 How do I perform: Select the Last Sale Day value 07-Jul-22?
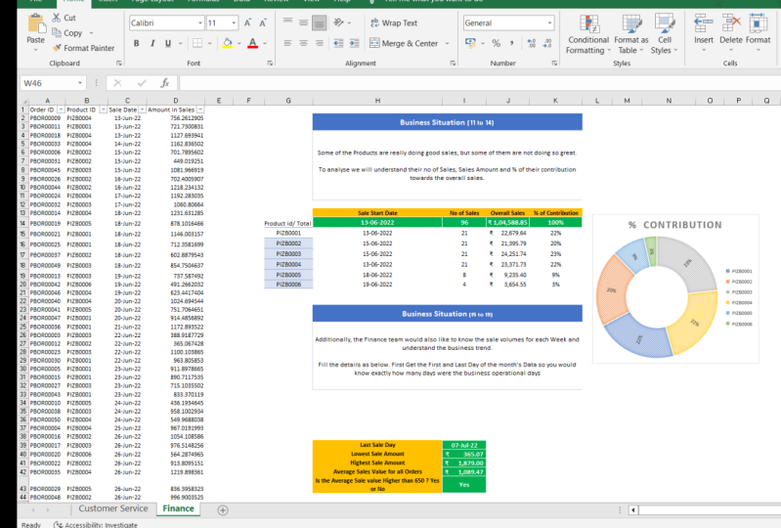tap(463, 445)
